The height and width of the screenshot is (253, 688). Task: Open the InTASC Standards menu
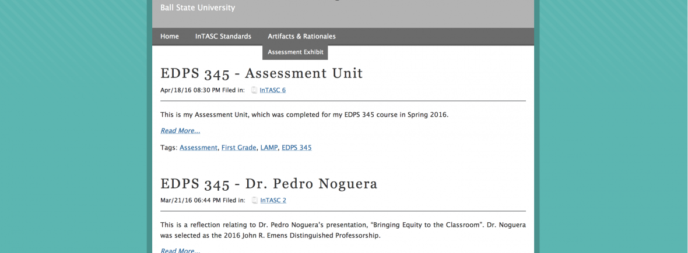[223, 37]
